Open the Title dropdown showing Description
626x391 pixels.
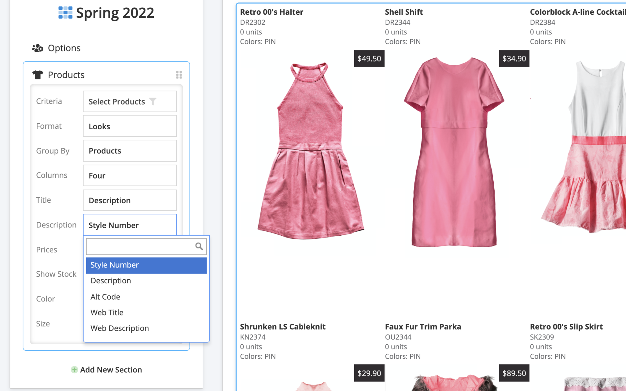click(x=130, y=200)
